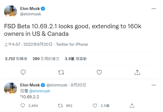View the 2,752 retweets list
163x112 pixels.
16,58
